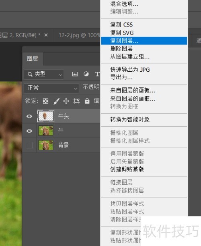
Task: Click the 牛 layer thumbnail
Action: click(46, 131)
